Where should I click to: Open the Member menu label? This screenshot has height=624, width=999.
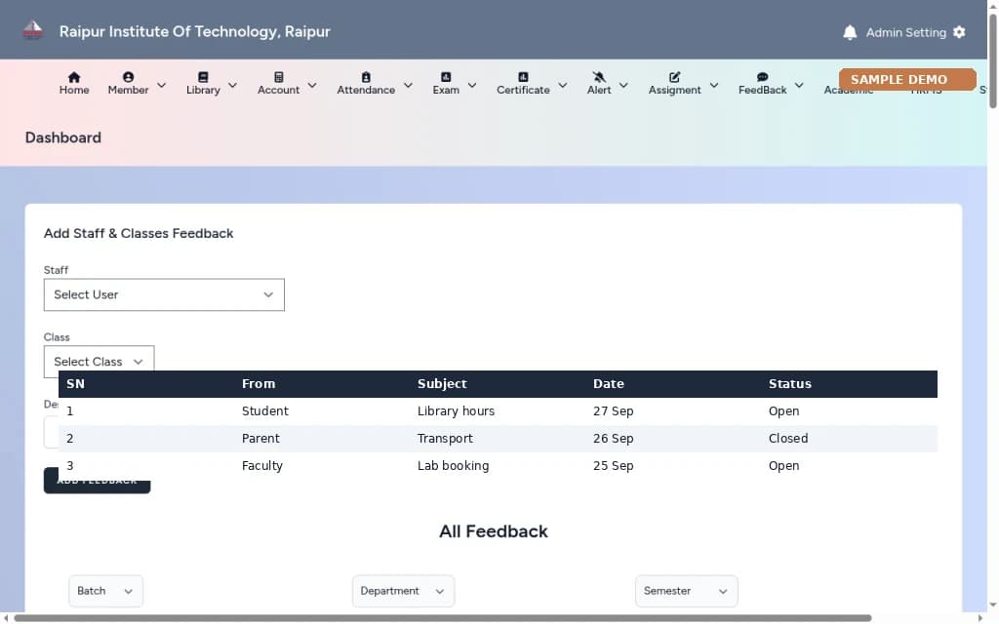(x=128, y=90)
